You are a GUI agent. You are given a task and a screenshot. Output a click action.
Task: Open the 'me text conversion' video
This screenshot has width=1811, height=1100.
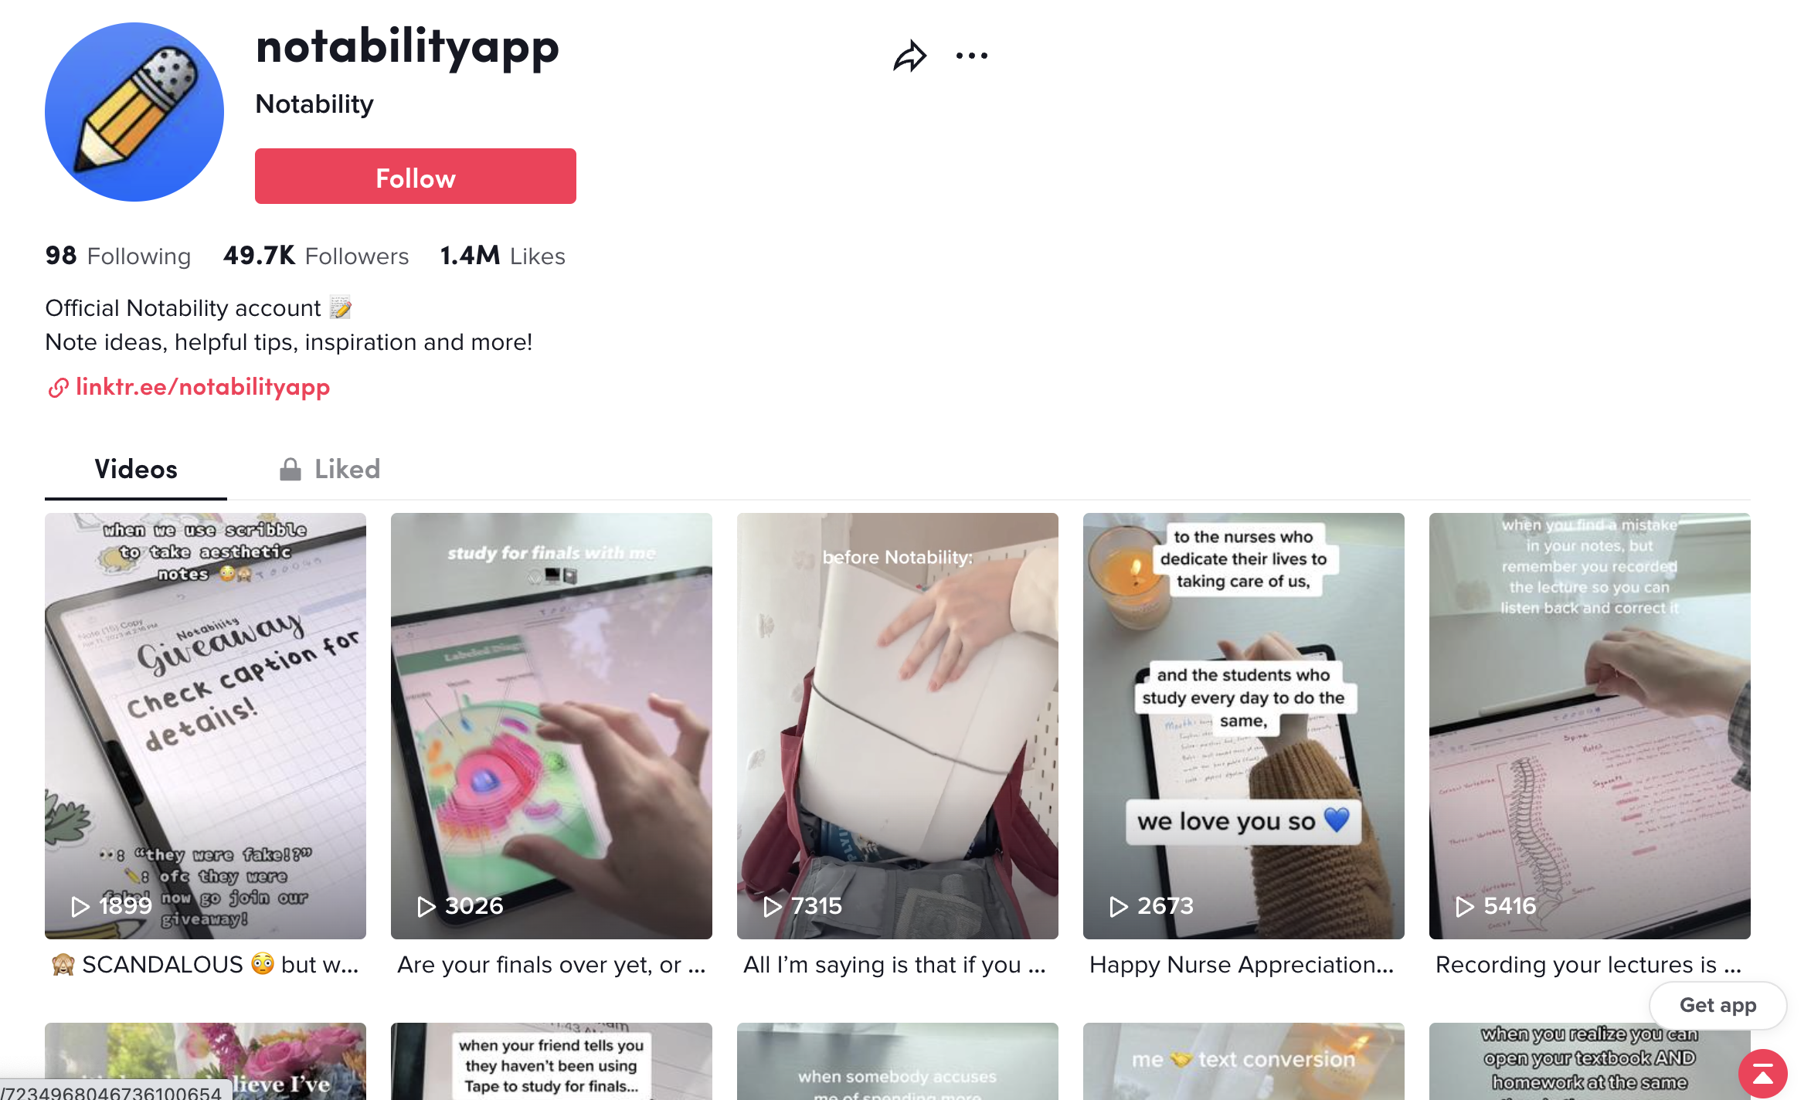[x=1244, y=1061]
